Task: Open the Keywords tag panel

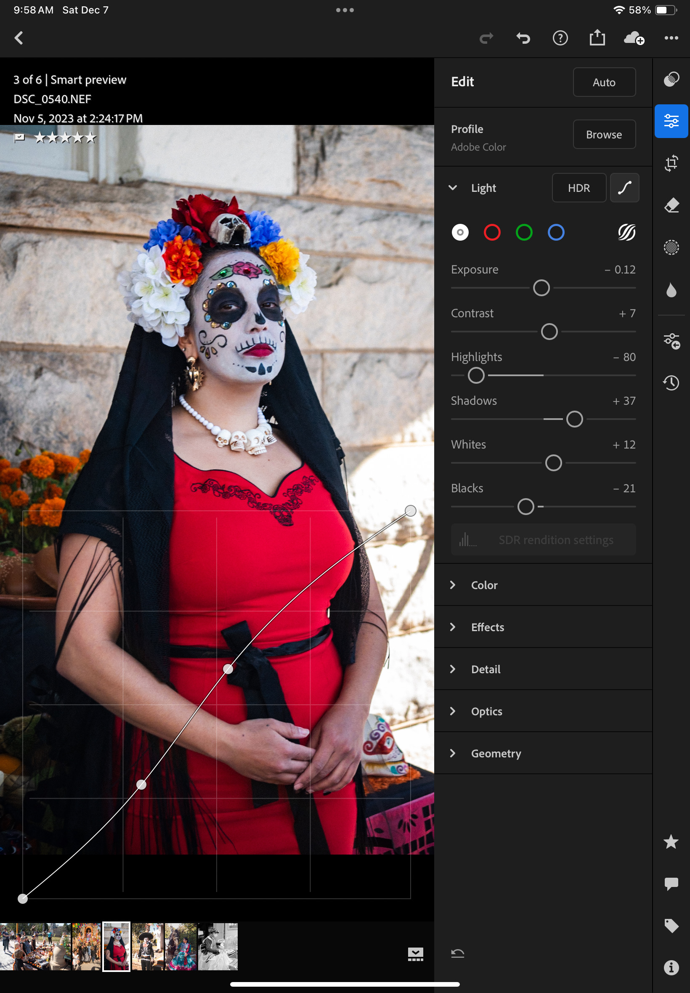Action: tap(671, 926)
